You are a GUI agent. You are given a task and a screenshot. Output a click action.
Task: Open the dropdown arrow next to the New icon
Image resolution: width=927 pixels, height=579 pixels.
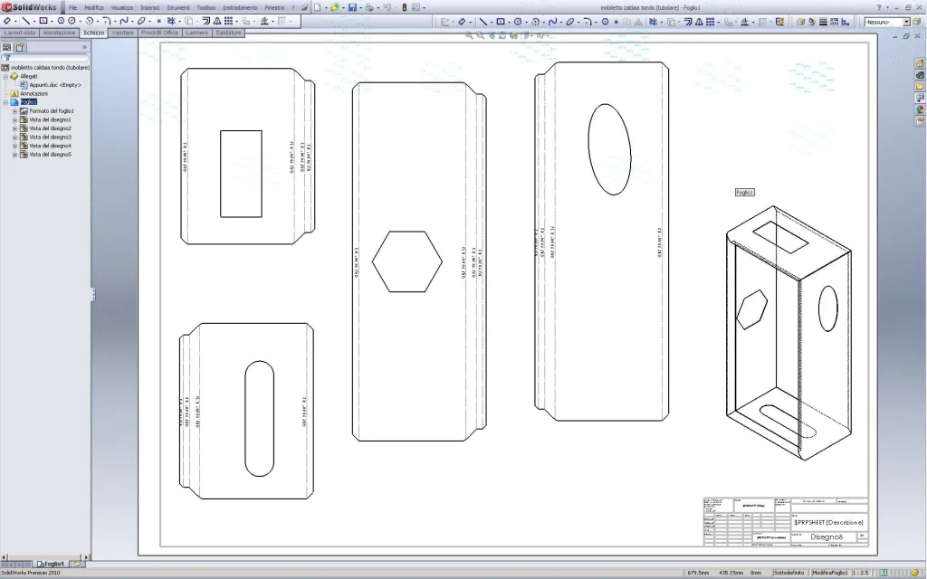click(326, 7)
